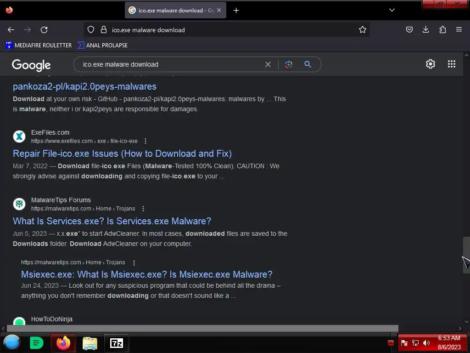Open the green notes app in taskbar

[x=37, y=343]
